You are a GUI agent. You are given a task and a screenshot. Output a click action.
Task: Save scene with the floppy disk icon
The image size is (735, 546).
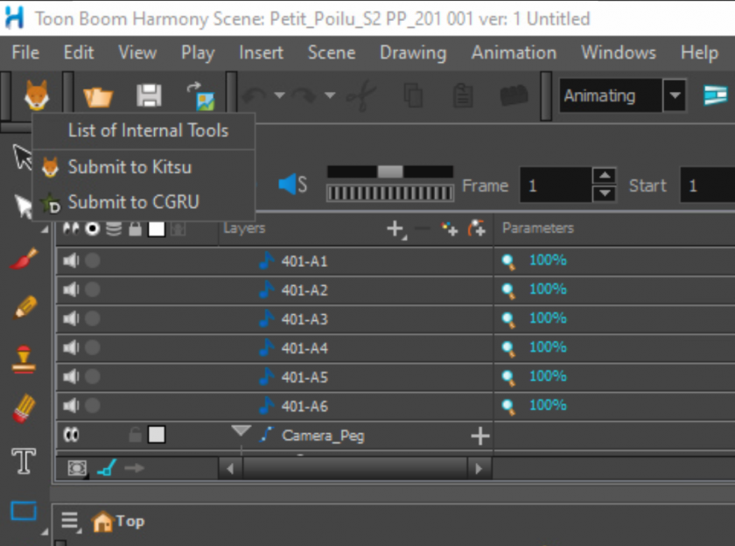[x=149, y=95]
